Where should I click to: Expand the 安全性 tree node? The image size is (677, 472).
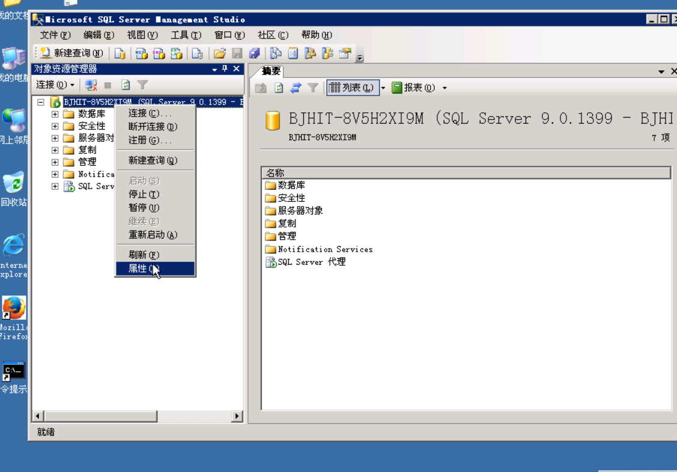click(x=55, y=127)
